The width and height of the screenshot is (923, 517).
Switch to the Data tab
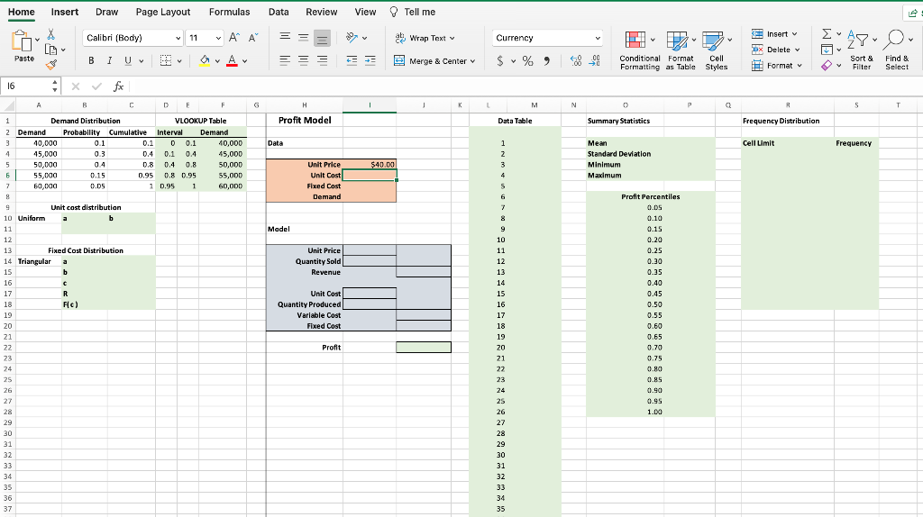pos(279,12)
